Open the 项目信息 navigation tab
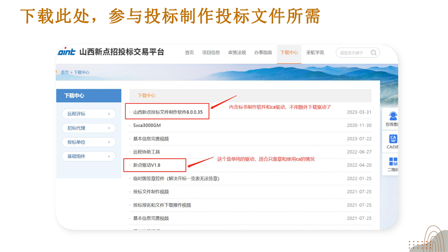 pos(211,52)
